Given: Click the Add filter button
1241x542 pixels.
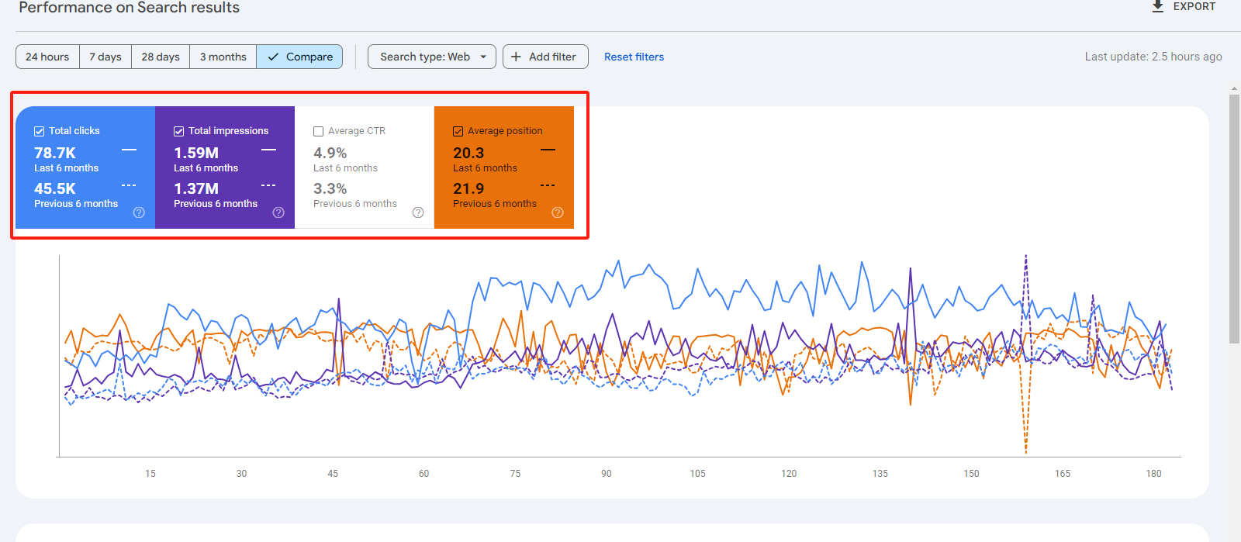Looking at the screenshot, I should [x=545, y=57].
